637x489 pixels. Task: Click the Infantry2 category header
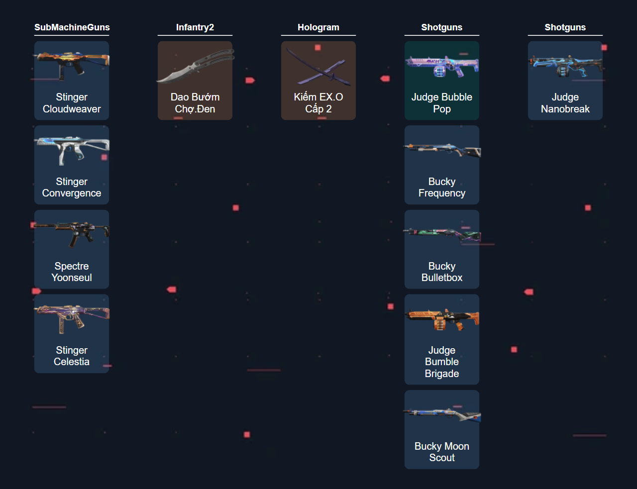pyautogui.click(x=195, y=27)
